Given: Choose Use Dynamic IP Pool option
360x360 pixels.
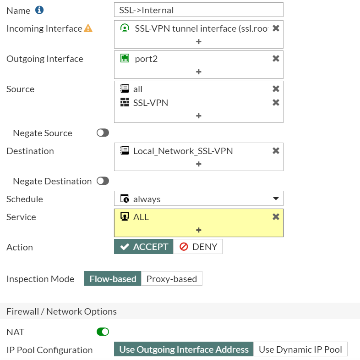Looking at the screenshot, I should (x=300, y=349).
